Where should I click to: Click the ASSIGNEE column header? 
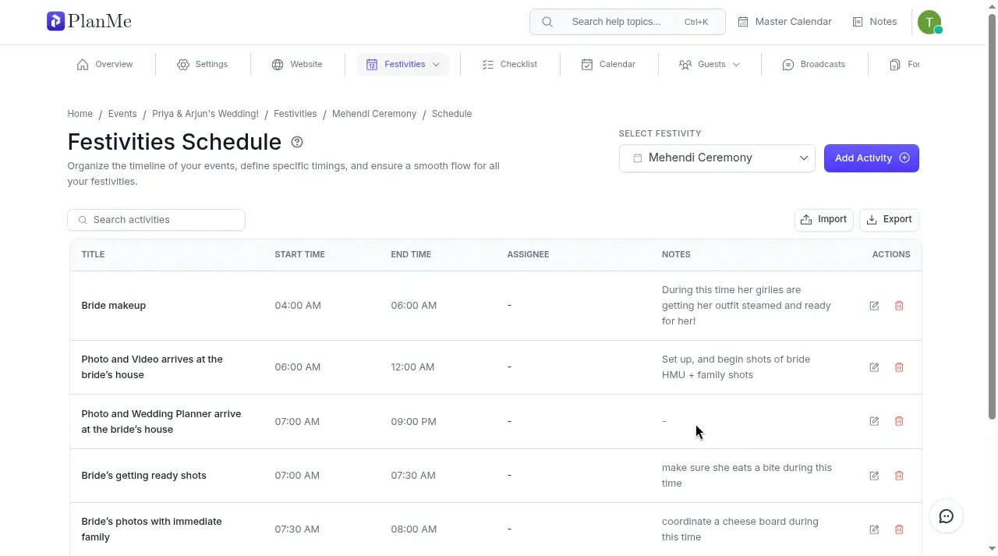click(528, 254)
